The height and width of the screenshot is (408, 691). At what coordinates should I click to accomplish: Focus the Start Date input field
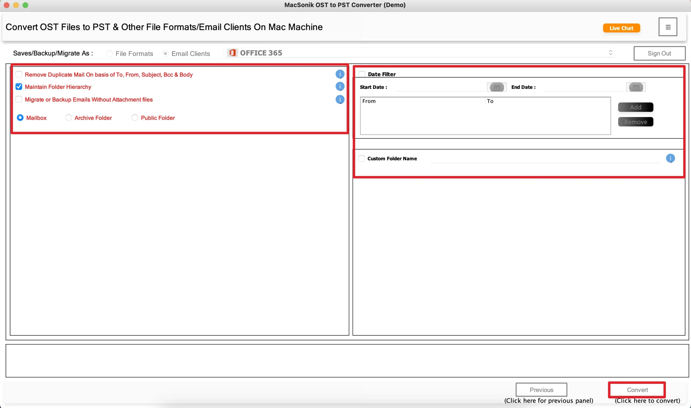[441, 87]
